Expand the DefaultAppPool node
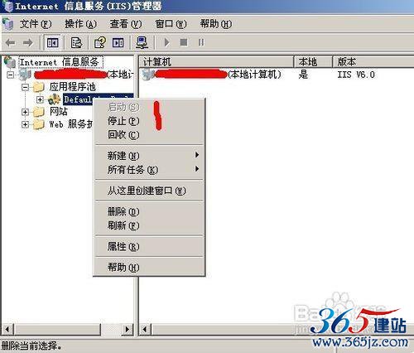Image resolution: width=414 pixels, height=353 pixels. pyautogui.click(x=40, y=99)
